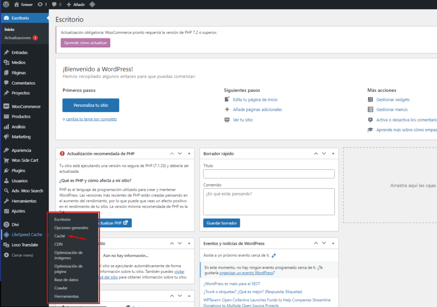
Task: Open the comments bubble in admin bar
Action: click(54, 4)
